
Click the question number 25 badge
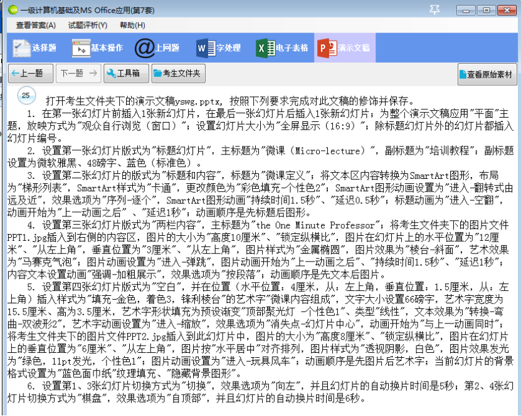click(26, 96)
